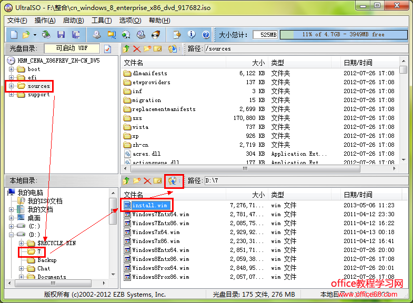Expand the Chat folder node
Viewport: 413px width, 303px height.
[x=21, y=268]
